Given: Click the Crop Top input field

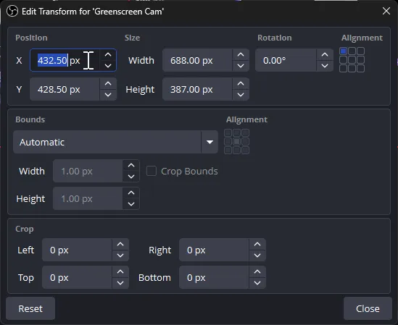Looking at the screenshot, I should click(x=86, y=277).
